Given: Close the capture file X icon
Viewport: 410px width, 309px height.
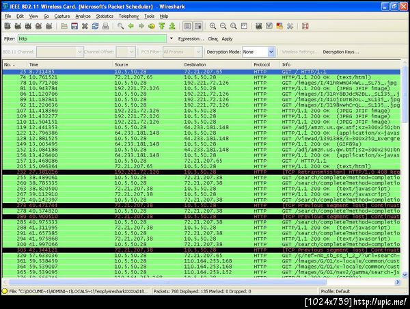Looking at the screenshot, I should tap(85, 26).
